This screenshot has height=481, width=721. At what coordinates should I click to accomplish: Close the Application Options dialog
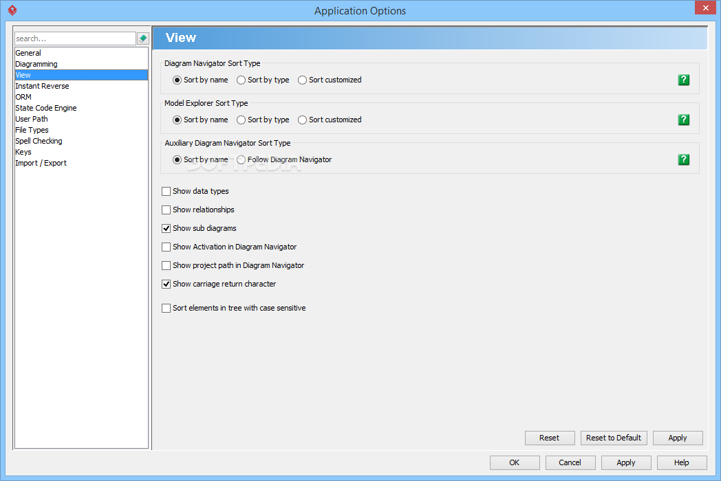click(x=705, y=8)
